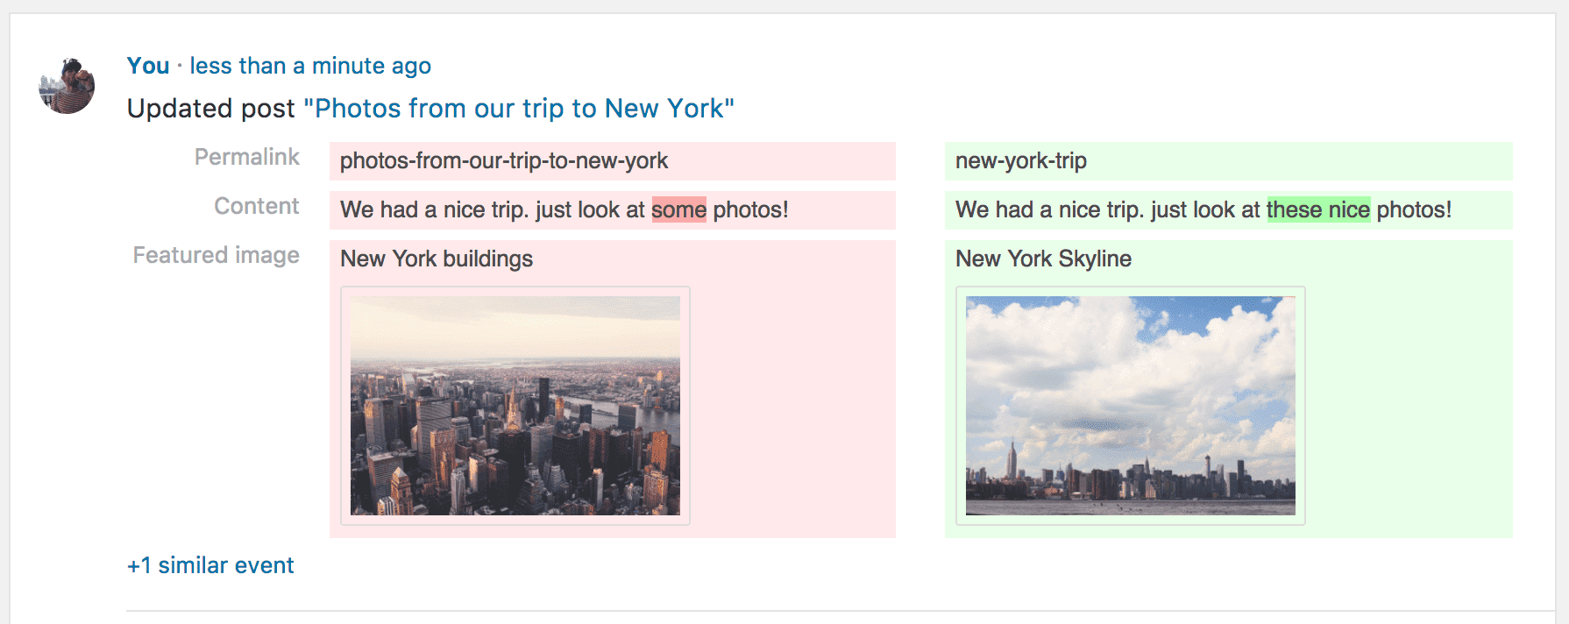The image size is (1569, 624).
Task: Open the "New York Skyline" featured image
Action: pyautogui.click(x=1129, y=406)
